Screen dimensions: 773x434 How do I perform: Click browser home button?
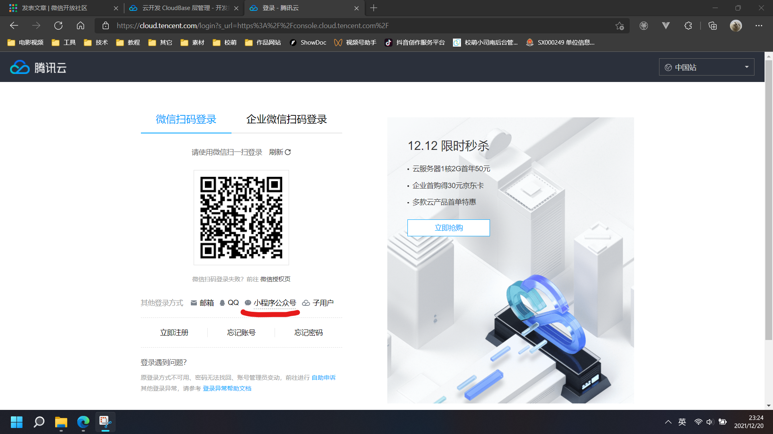81,26
